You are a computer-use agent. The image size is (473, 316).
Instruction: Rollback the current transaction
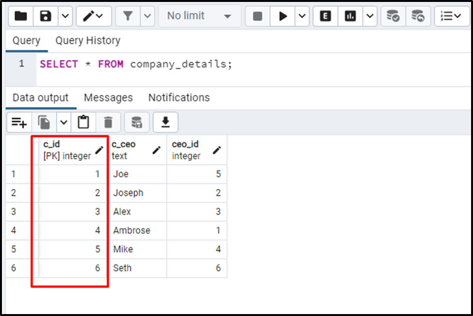pos(418,16)
